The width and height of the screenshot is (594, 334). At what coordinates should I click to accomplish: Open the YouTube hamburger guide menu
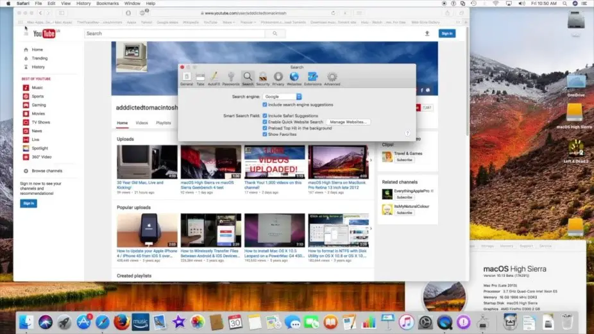26,34
